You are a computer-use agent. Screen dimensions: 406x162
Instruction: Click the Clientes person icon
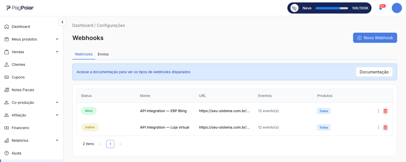coord(7,65)
